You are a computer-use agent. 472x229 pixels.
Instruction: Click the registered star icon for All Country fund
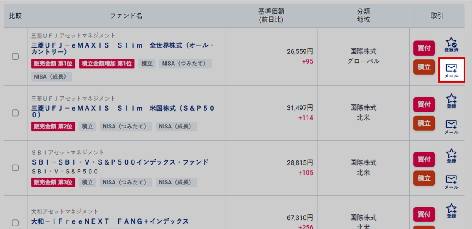[x=451, y=45]
